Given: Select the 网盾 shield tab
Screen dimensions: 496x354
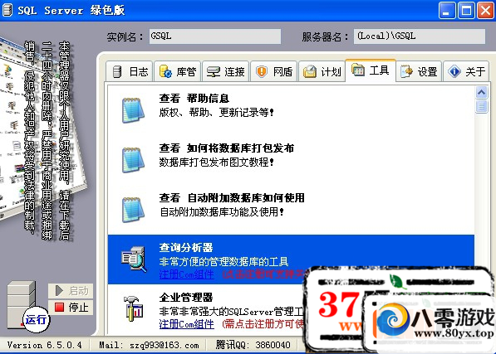Looking at the screenshot, I should (x=274, y=71).
